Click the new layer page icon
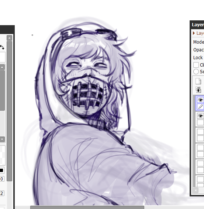204x209 pixels. (198, 81)
